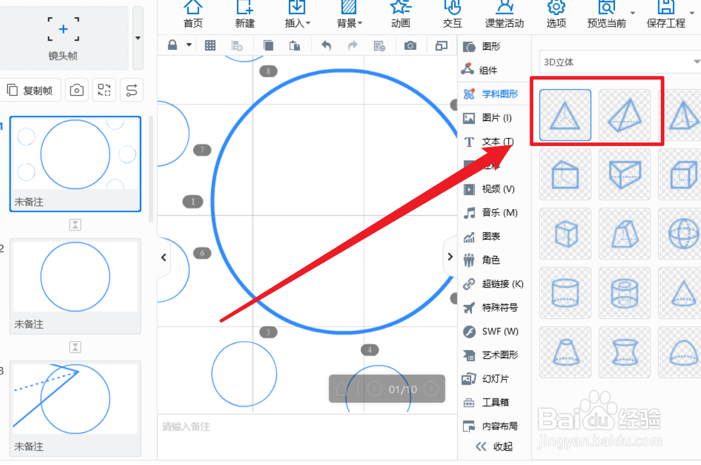Set transition between frames 2 and 3
This screenshot has width=701, height=465.
pyautogui.click(x=75, y=347)
